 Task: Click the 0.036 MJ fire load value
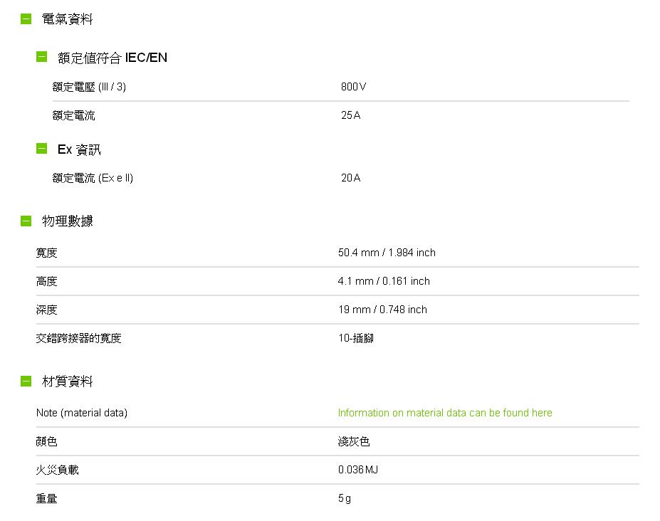(358, 470)
